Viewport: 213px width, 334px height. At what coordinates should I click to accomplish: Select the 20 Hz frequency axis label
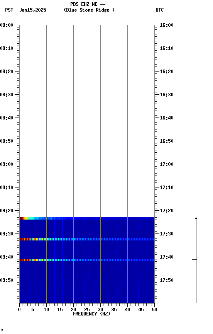(x=73, y=310)
